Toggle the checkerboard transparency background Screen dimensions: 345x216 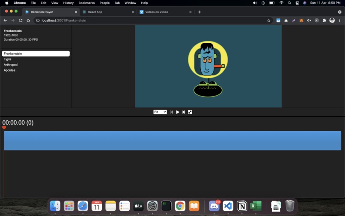(x=190, y=112)
